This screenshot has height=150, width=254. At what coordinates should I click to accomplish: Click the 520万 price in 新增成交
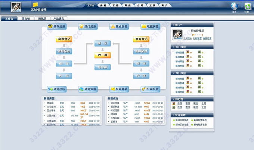click(x=147, y=103)
